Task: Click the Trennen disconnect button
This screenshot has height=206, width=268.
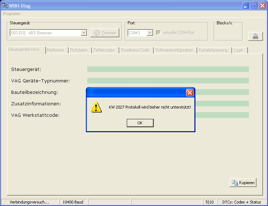Action: pos(105,33)
